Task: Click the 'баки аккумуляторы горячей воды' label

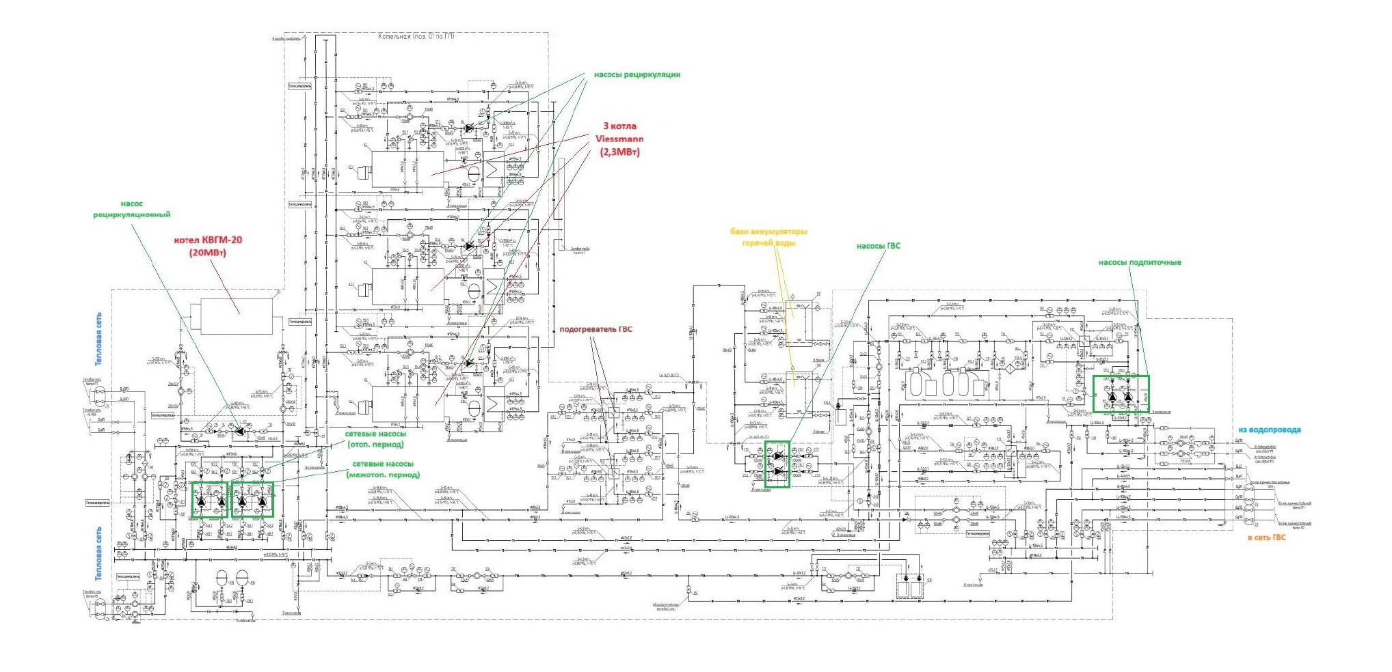Action: [768, 237]
